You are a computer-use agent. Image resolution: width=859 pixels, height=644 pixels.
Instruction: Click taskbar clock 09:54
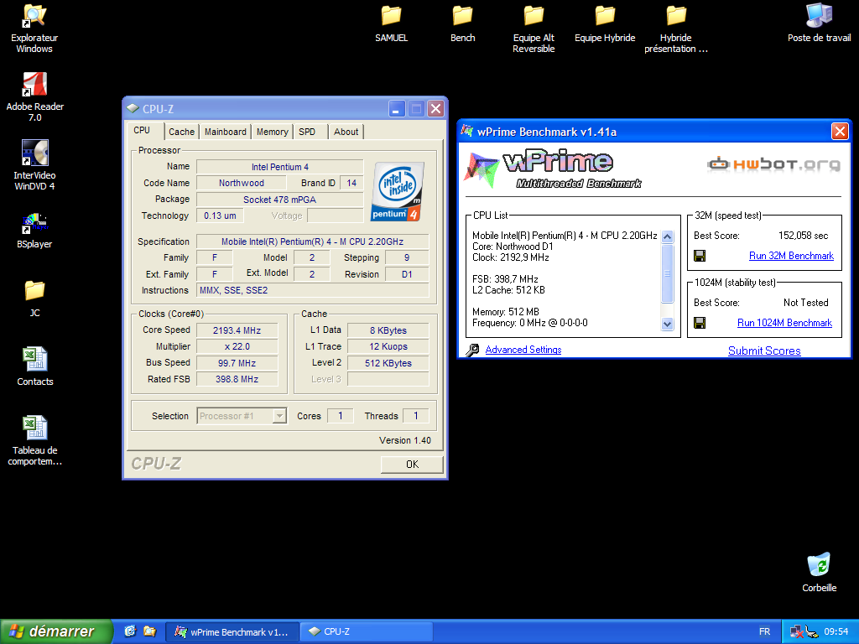(x=836, y=631)
